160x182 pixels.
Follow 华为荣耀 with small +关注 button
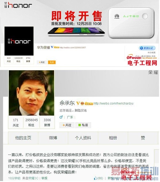tap(42, 62)
